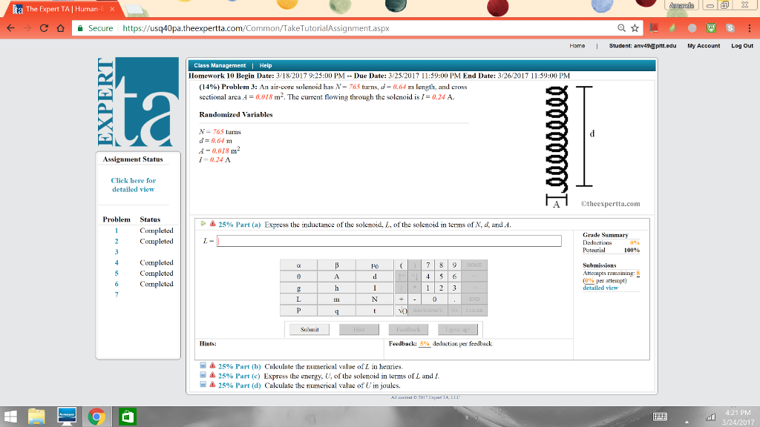Expand Part (d) numerical value of U

click(203, 385)
